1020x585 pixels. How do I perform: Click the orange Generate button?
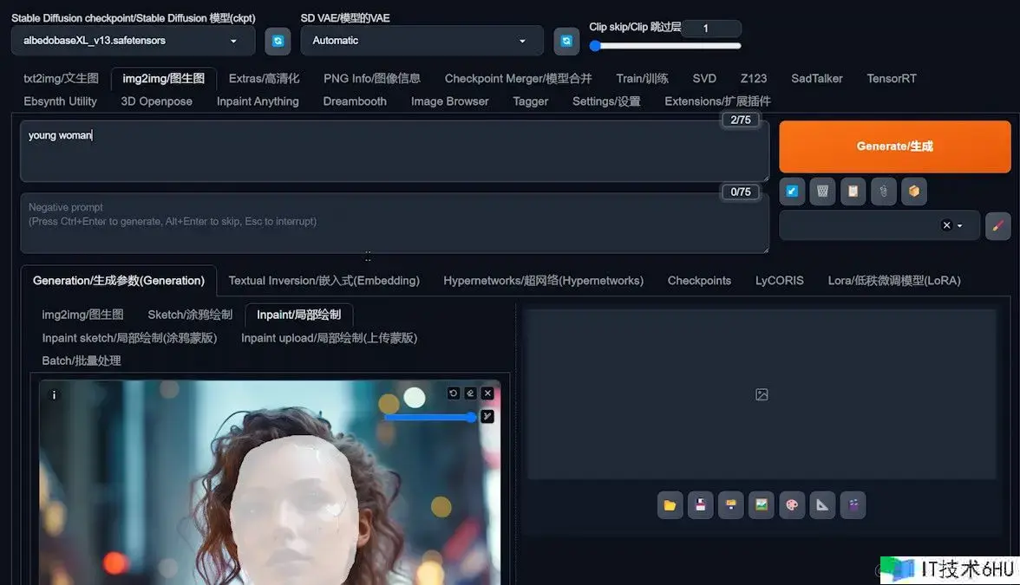[895, 146]
